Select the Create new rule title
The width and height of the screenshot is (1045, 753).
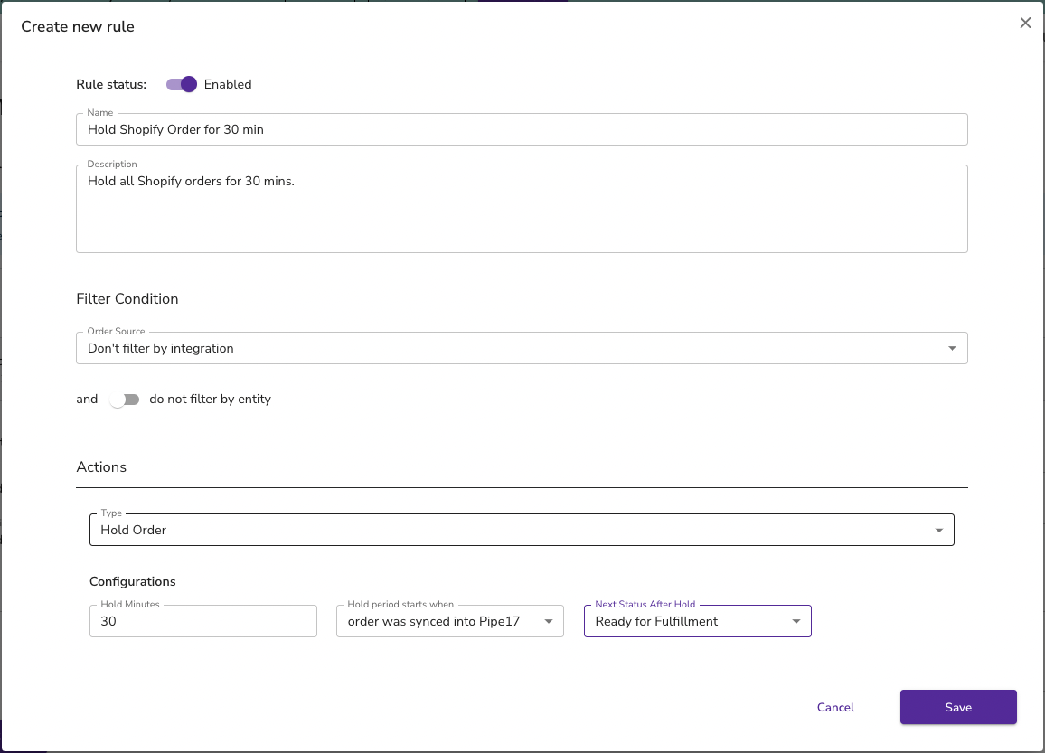coord(78,26)
